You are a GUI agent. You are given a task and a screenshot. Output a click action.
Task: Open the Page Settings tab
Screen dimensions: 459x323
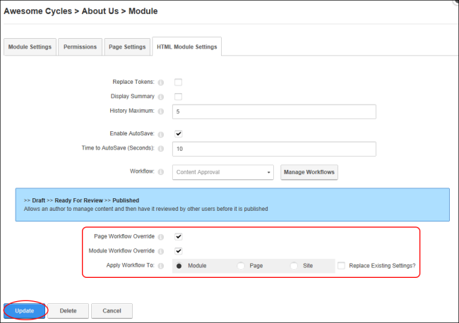[127, 47]
